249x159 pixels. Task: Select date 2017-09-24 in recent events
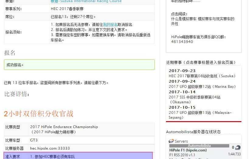pos(182,81)
